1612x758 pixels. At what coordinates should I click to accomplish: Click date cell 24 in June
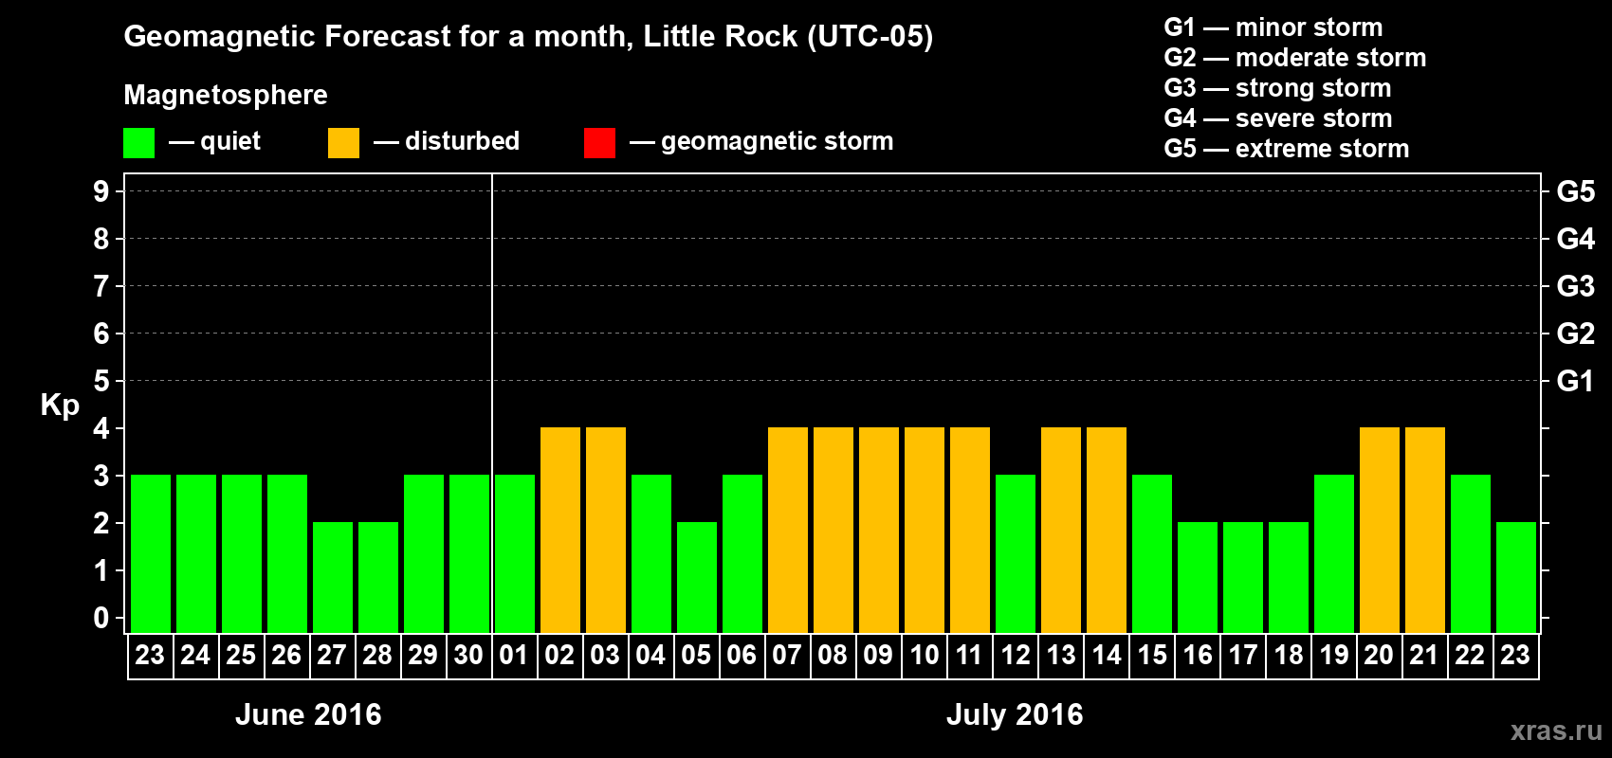[x=195, y=656]
